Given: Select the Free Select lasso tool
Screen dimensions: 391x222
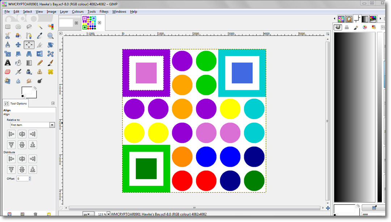Looking at the screenshot, I should pos(29,27).
